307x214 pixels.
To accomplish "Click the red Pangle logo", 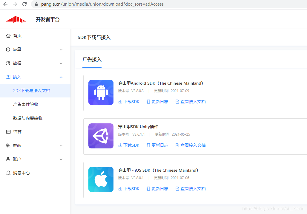I will tap(16, 19).
